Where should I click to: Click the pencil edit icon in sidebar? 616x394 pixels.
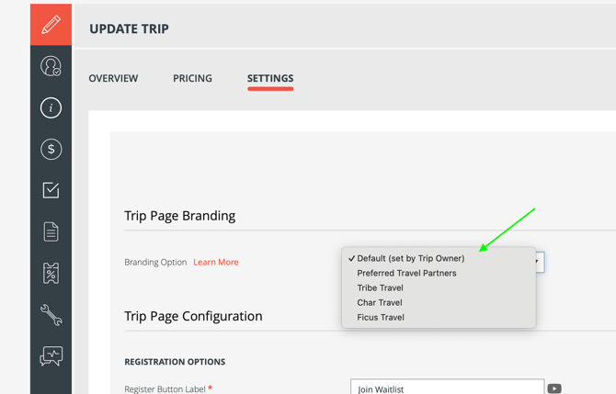coord(51,25)
